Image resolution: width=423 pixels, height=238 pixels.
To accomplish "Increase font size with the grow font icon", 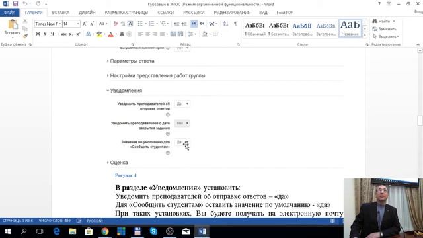I will tap(85, 24).
